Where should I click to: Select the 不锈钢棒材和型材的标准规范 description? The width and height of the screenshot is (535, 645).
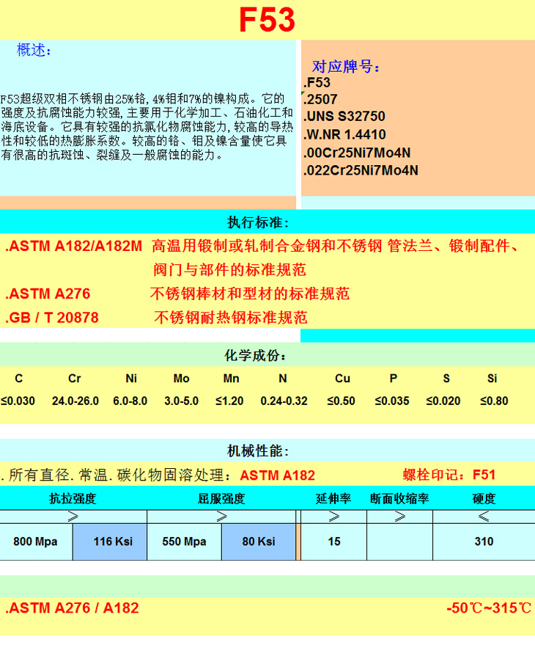coord(249,294)
